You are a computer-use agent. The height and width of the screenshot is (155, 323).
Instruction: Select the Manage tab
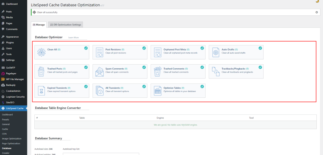pos(38,25)
